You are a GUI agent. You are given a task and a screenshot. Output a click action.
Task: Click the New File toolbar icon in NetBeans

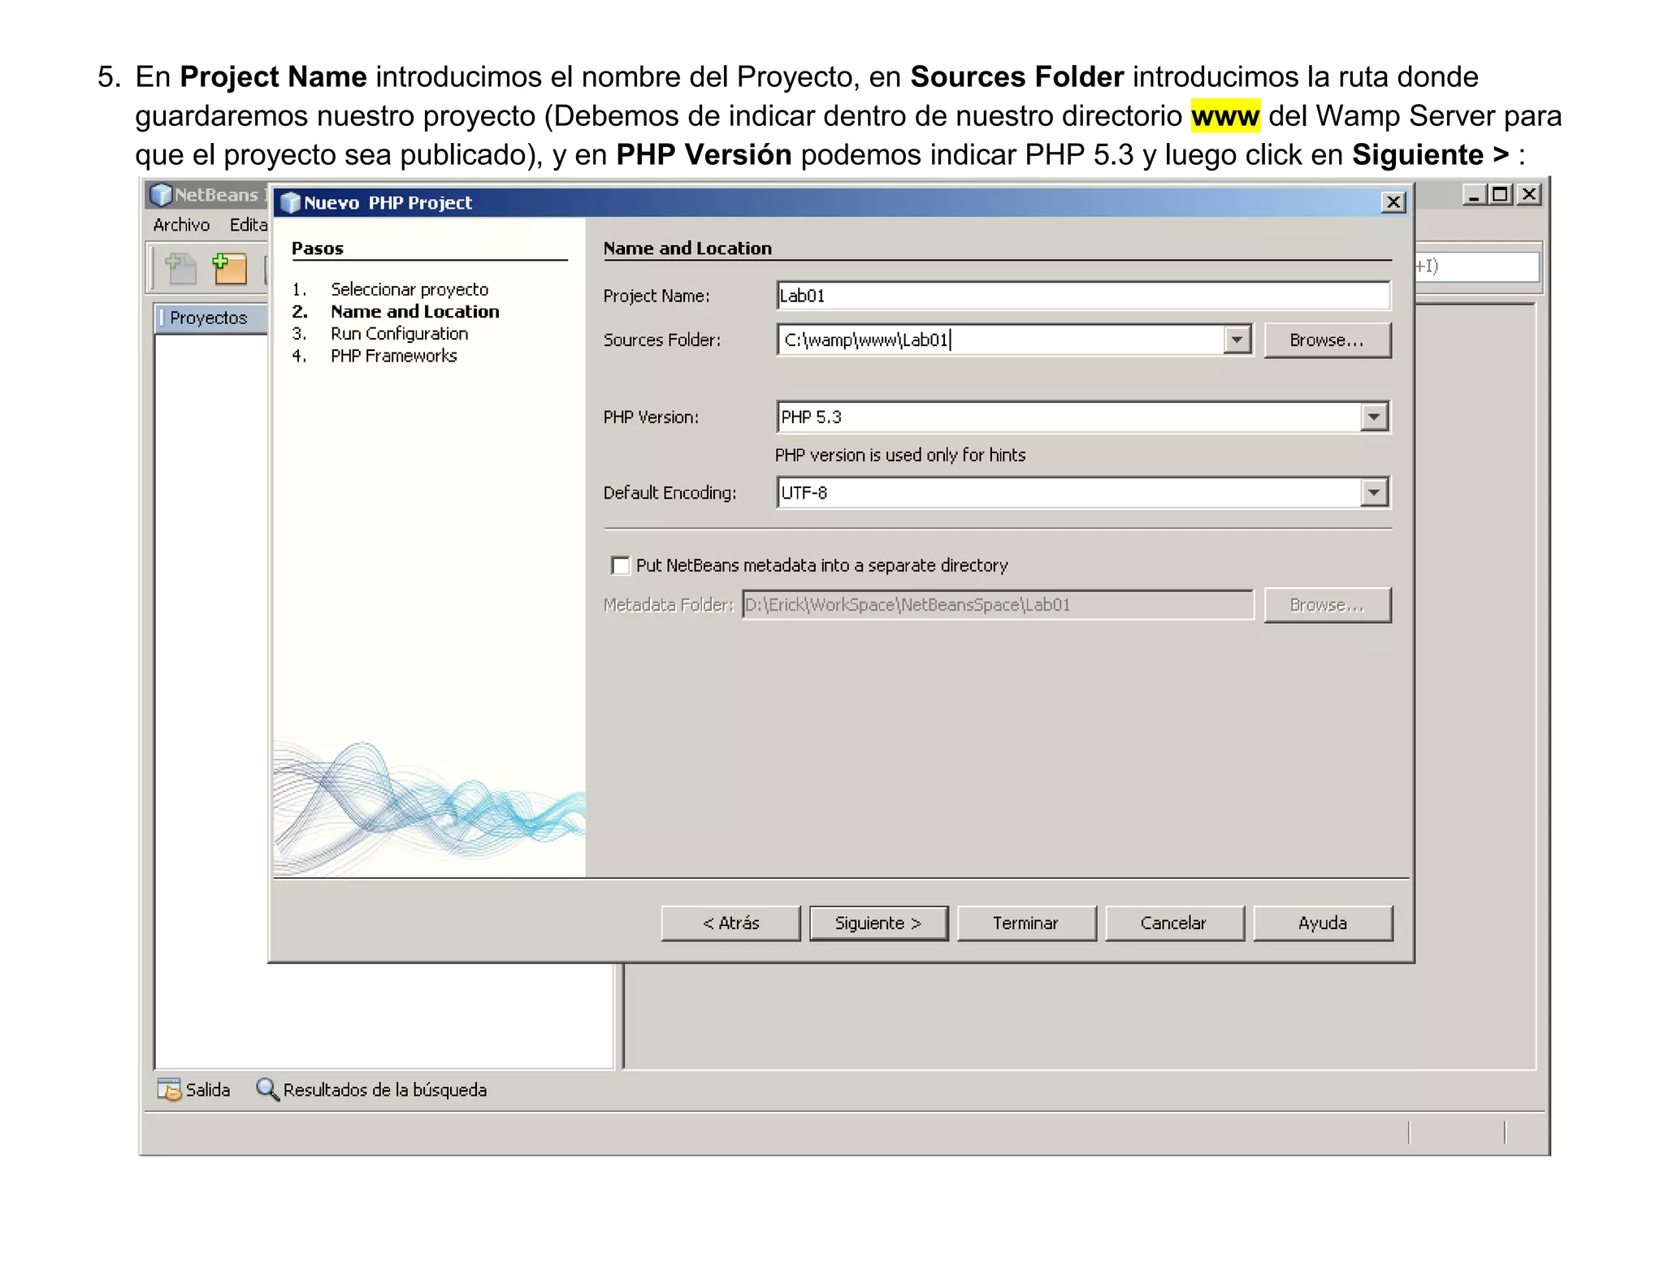tap(181, 269)
